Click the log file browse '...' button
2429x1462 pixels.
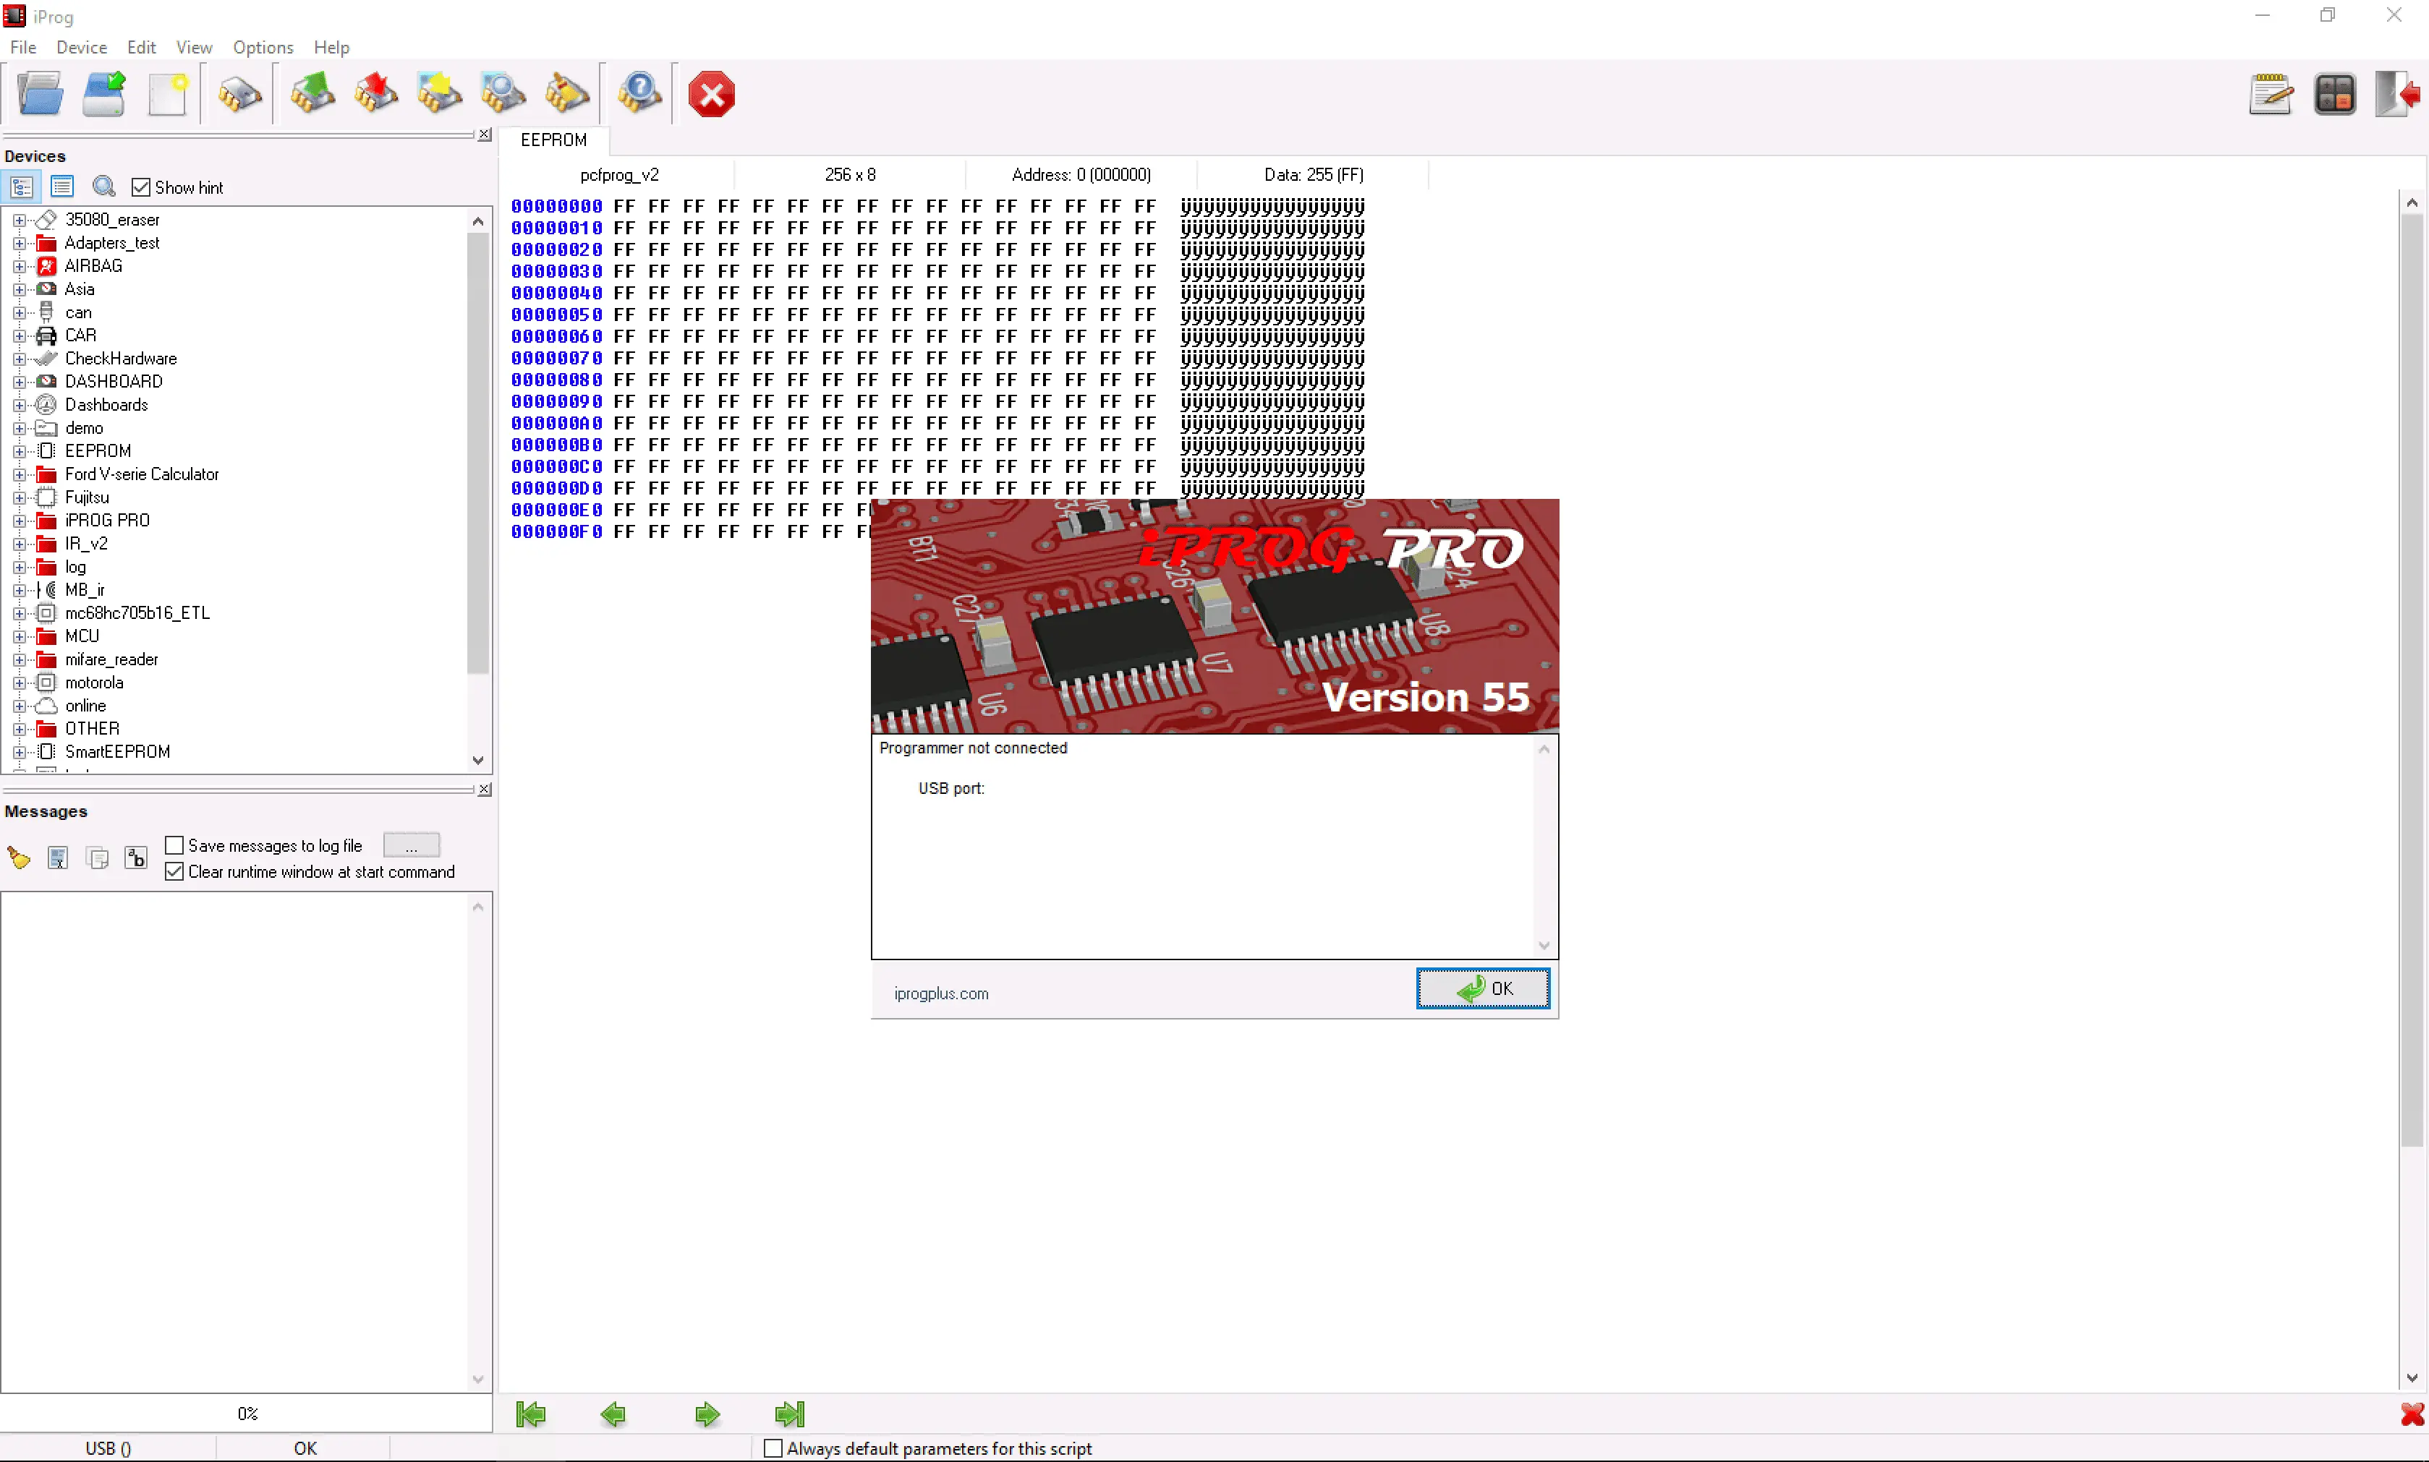[411, 845]
